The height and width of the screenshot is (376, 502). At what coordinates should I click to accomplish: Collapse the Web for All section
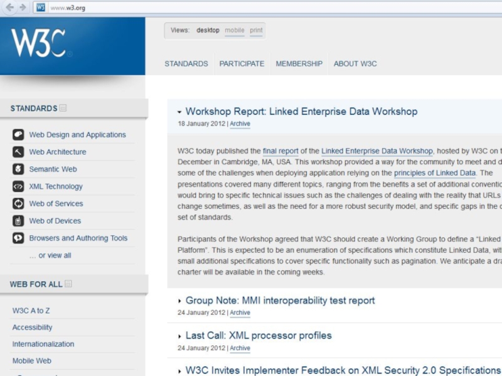pyautogui.click(x=68, y=284)
